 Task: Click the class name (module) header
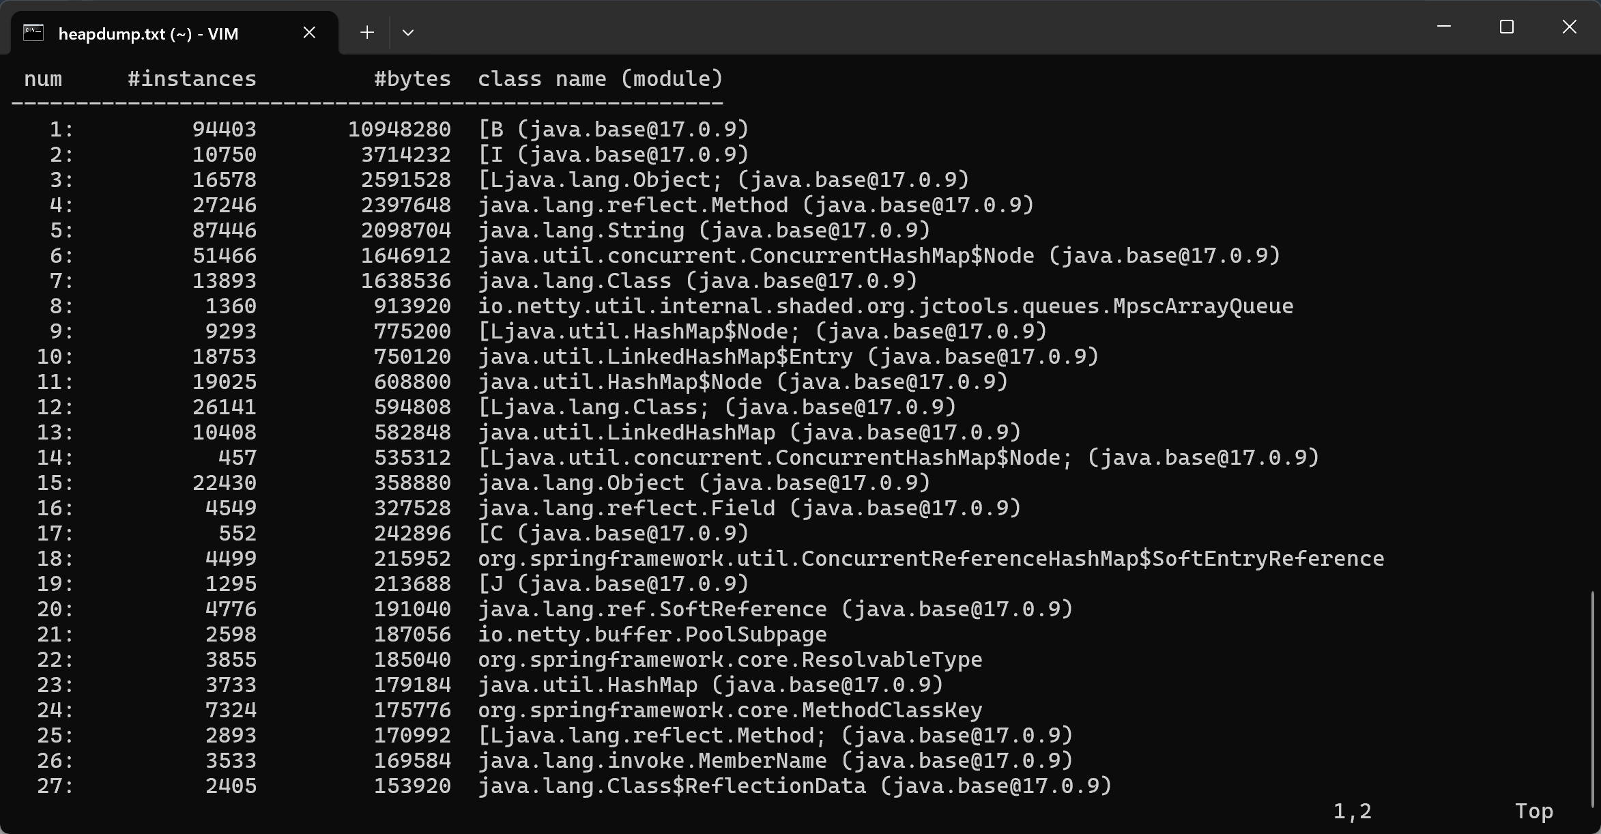[x=600, y=79]
